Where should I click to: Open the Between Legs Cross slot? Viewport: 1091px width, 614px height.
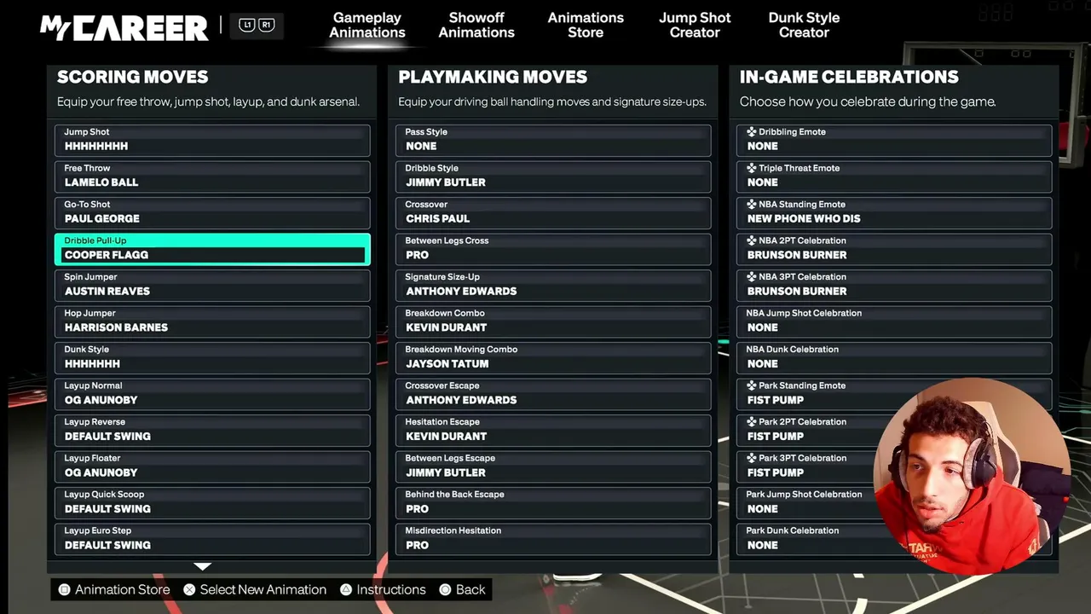pyautogui.click(x=553, y=249)
